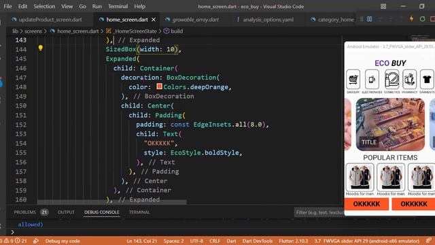Click the "OKKKKK" string on line 154

(159, 144)
